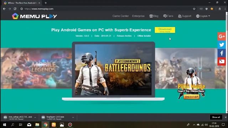
Task: Select the MEmu browser tab
Action: tap(22, 3)
